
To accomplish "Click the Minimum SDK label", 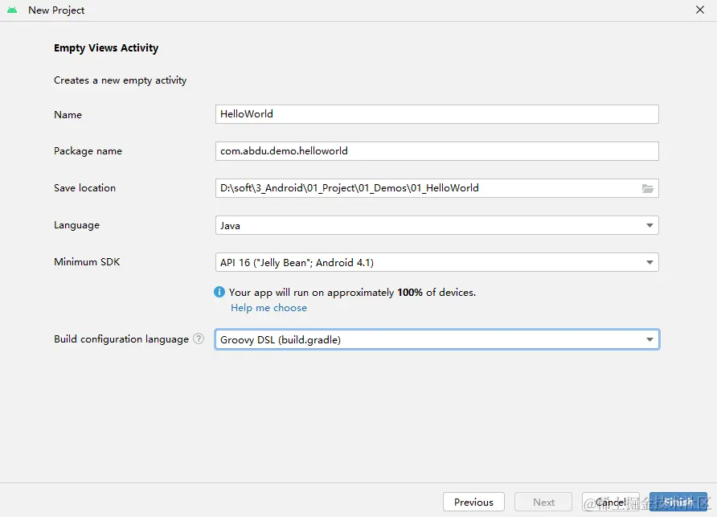I will (x=87, y=261).
